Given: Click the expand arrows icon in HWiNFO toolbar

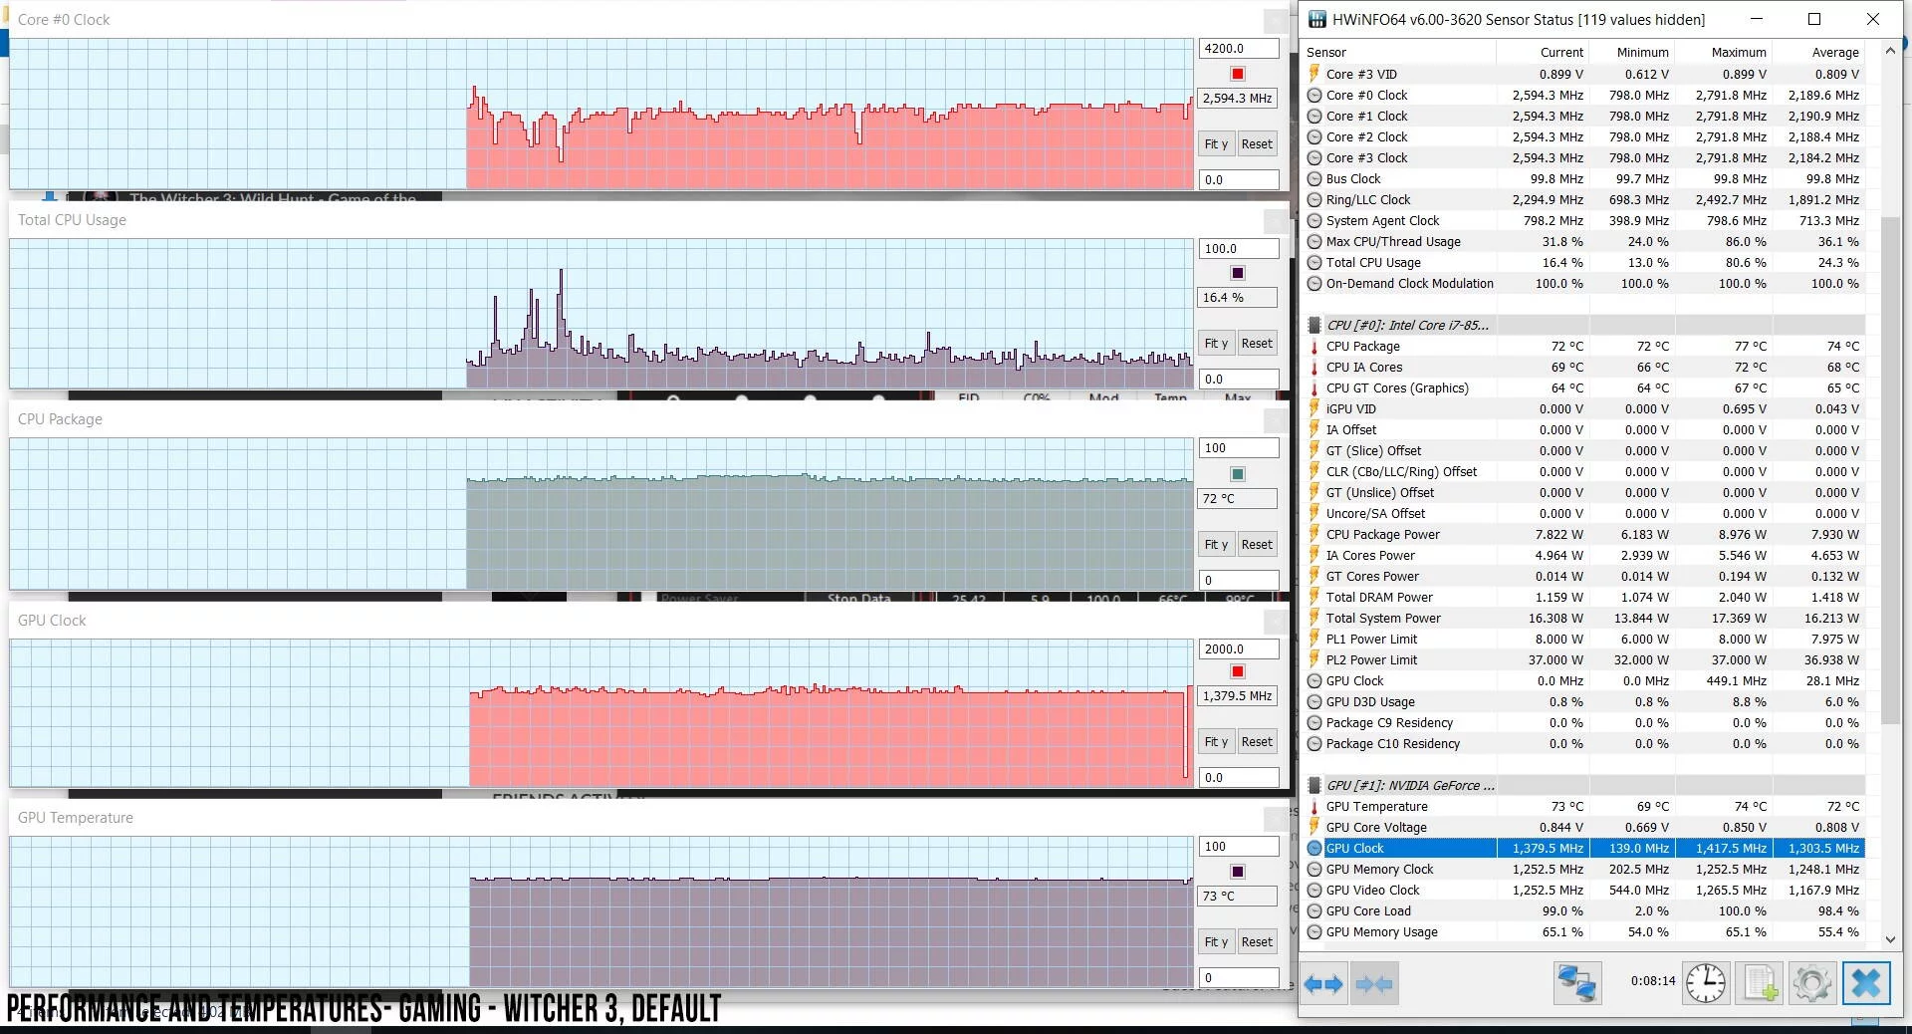Looking at the screenshot, I should pyautogui.click(x=1323, y=984).
